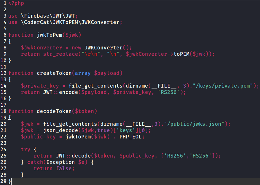Click 'decode' in JWT::decode call
This screenshot has width=260, height=185.
coord(81,156)
